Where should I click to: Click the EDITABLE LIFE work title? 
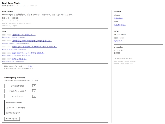[119, 35]
